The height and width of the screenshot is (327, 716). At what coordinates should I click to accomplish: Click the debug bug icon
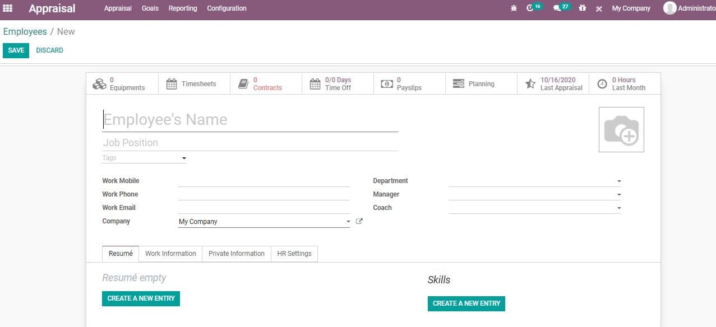click(514, 8)
